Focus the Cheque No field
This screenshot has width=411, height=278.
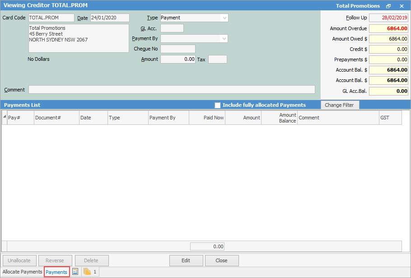point(178,49)
